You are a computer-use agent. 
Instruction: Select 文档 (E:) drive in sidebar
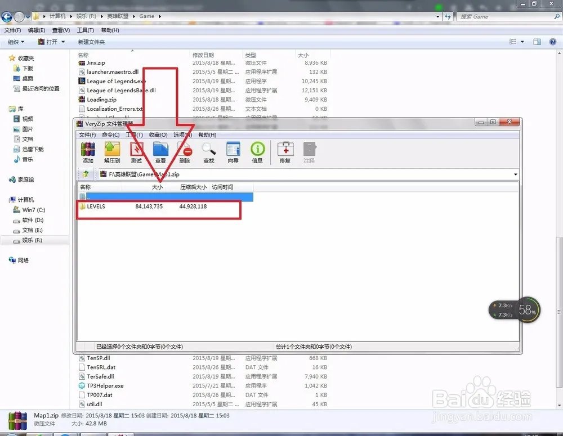[x=28, y=230]
